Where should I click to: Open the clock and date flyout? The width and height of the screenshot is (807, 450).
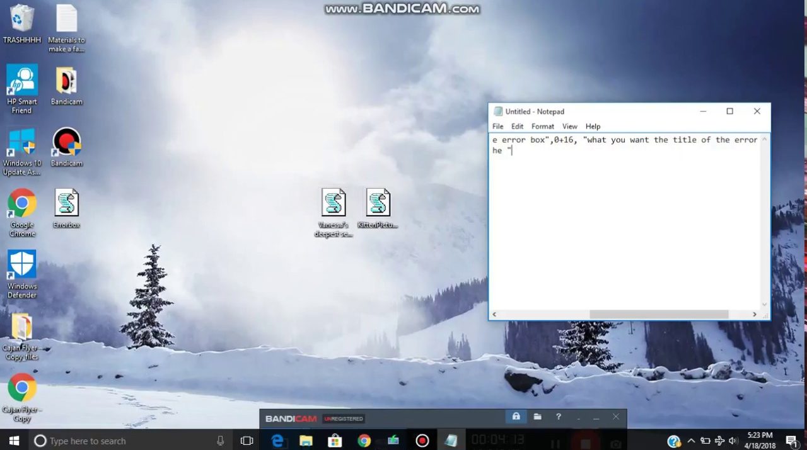pyautogui.click(x=759, y=440)
